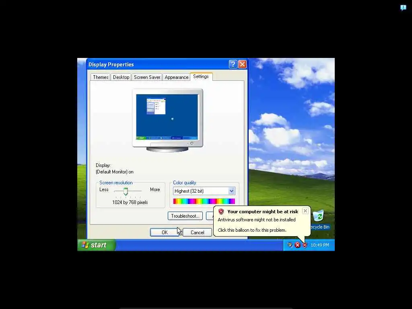Confirm with the OK button
This screenshot has width=412, height=309.
[x=165, y=232]
